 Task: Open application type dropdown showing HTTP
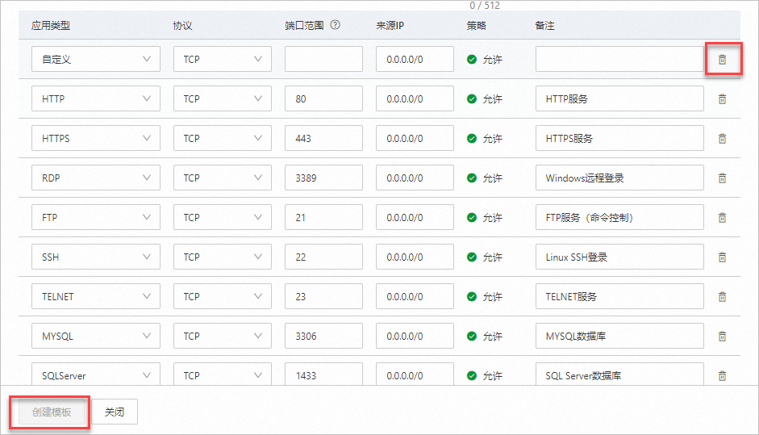96,98
